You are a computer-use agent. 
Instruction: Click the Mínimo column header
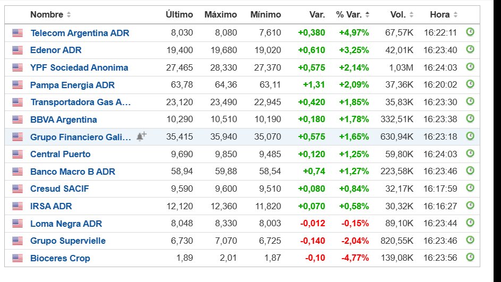click(266, 15)
